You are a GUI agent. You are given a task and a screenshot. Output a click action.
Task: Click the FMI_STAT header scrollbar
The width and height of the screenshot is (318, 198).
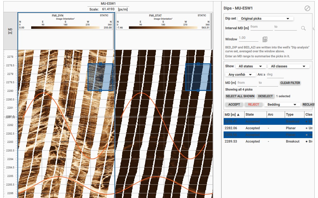coord(211,31)
